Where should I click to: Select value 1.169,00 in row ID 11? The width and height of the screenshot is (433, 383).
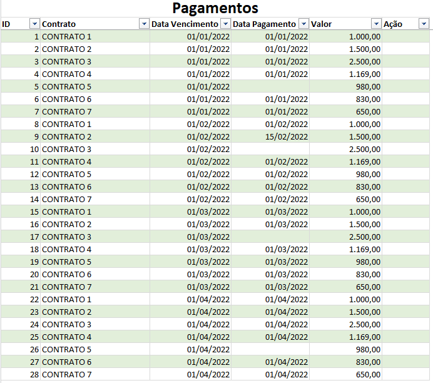pos(346,162)
